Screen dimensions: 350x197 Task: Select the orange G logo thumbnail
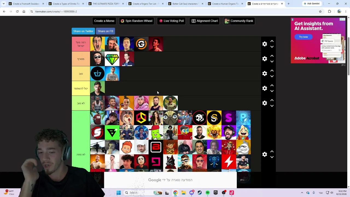(x=141, y=44)
